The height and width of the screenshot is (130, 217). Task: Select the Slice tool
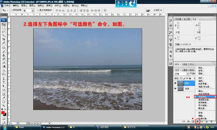pyautogui.click(x=4, y=43)
